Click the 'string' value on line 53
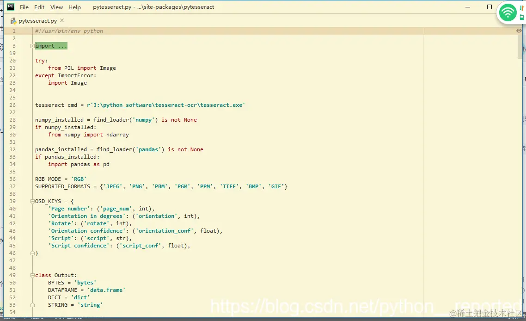 click(x=90, y=305)
